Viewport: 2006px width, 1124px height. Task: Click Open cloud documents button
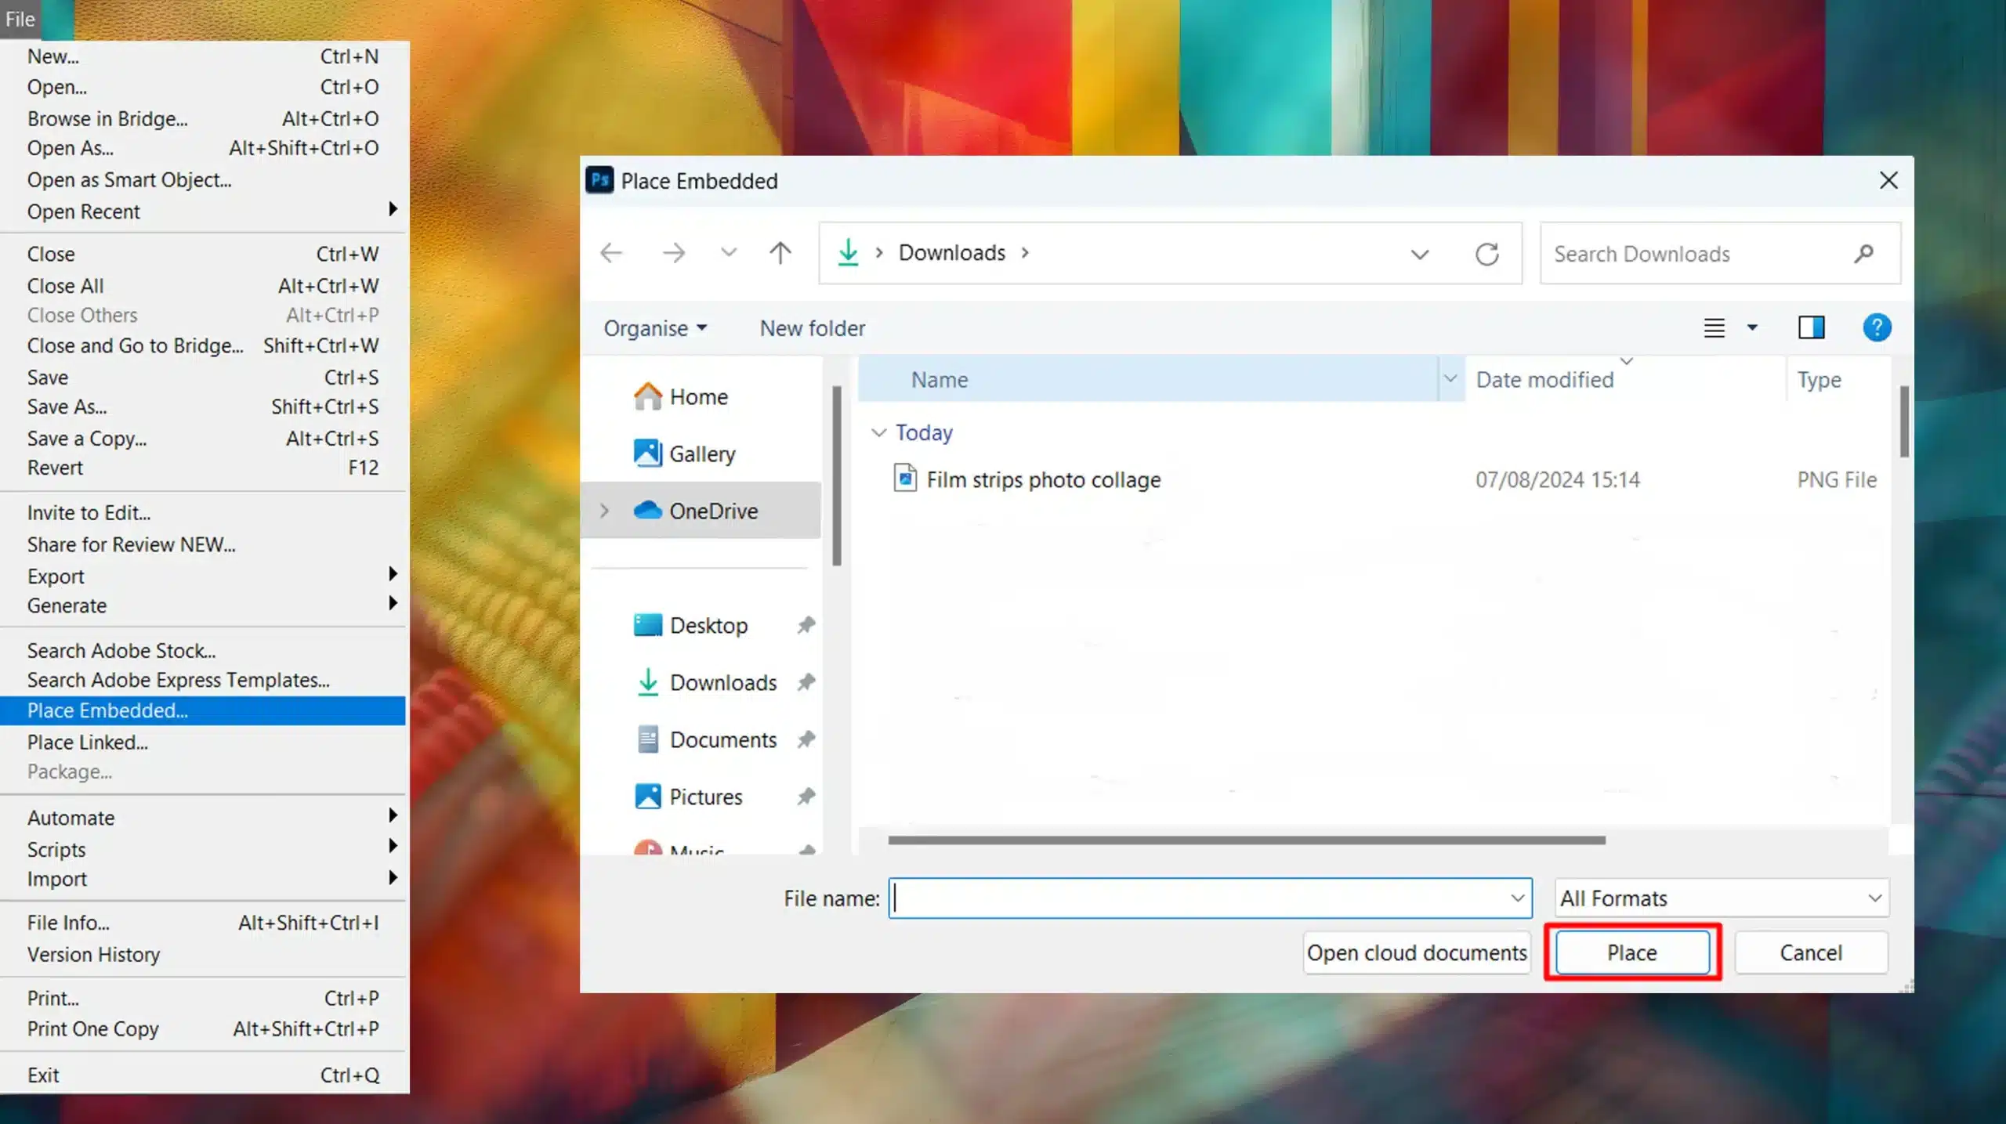(x=1417, y=952)
